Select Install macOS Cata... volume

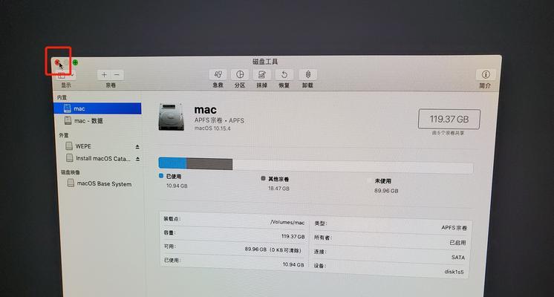click(99, 159)
